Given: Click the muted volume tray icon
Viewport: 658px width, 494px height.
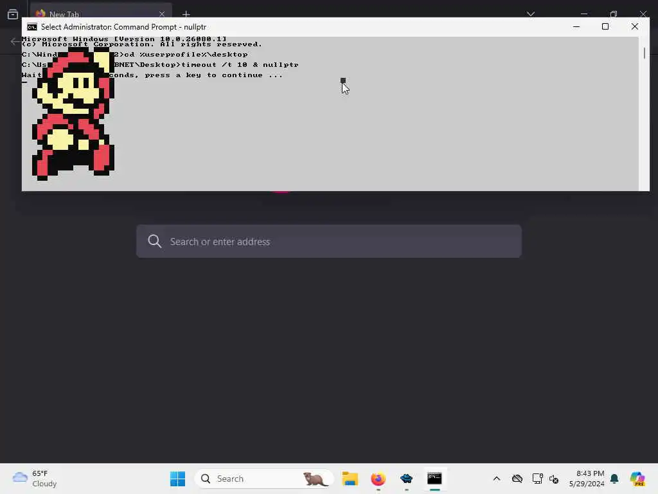Looking at the screenshot, I should point(553,479).
